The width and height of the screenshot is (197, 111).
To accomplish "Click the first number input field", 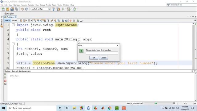I will click(102, 53).
